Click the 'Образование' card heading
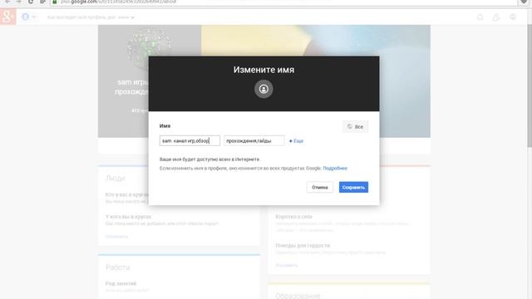 click(x=298, y=296)
